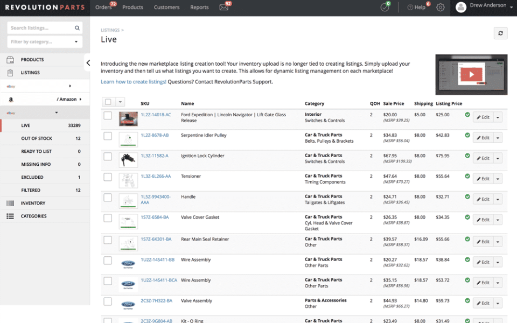Click the refresh listings icon
The image size is (517, 323).
[x=500, y=33]
